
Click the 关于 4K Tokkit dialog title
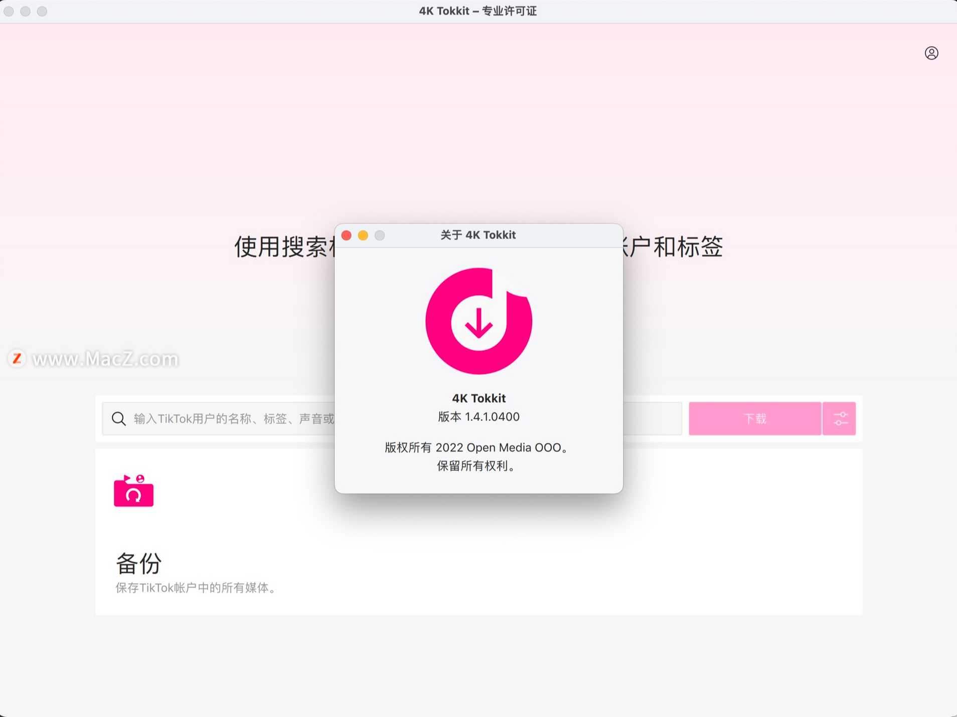(x=477, y=234)
